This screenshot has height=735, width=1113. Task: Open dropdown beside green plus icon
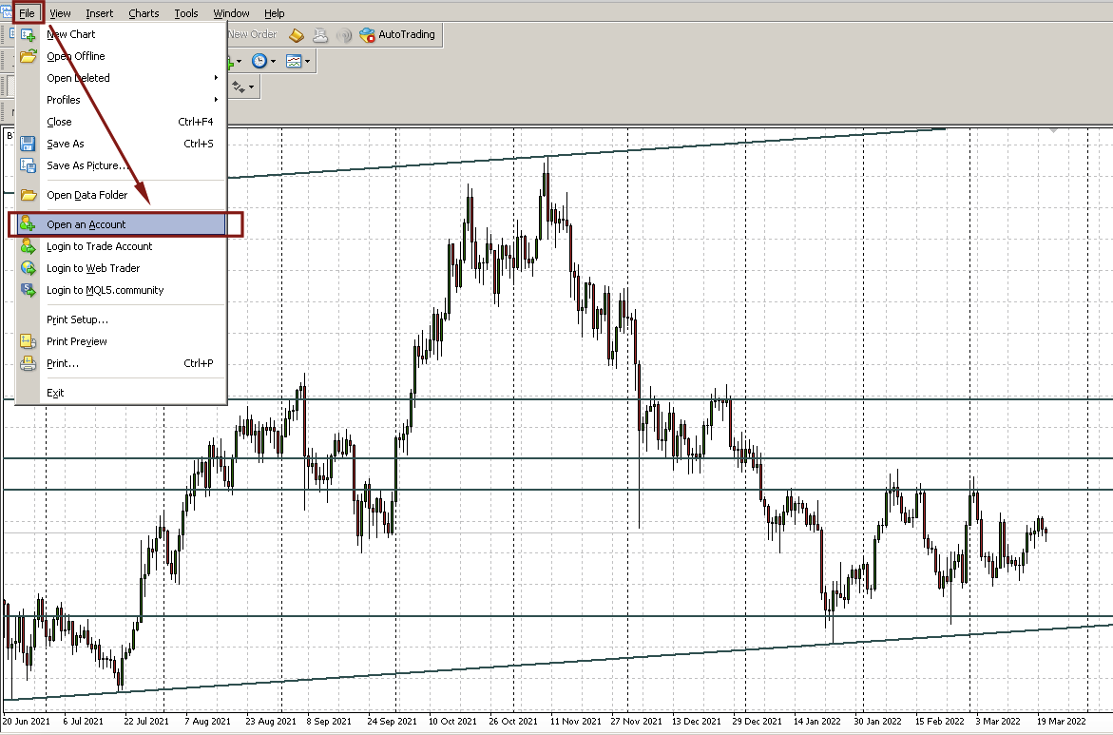(239, 61)
